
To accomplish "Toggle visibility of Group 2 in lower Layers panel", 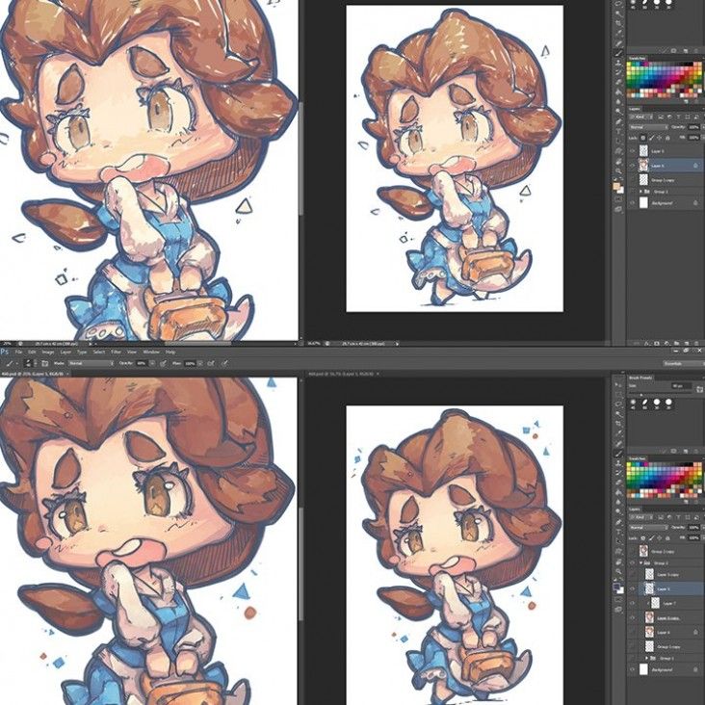I will [x=632, y=563].
